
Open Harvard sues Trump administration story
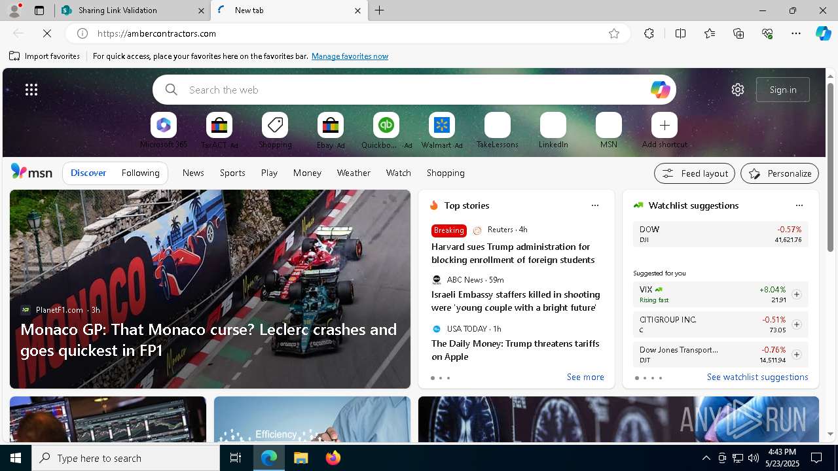coord(513,253)
